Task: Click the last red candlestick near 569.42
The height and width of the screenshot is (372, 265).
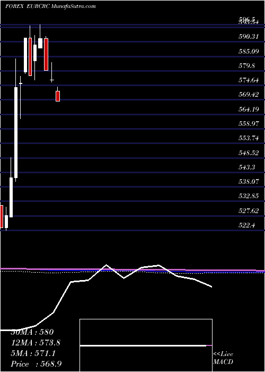Action: [x=58, y=96]
